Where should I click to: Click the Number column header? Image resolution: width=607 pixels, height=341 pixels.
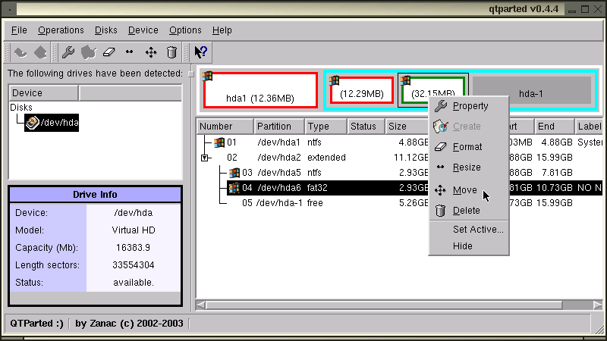[225, 127]
